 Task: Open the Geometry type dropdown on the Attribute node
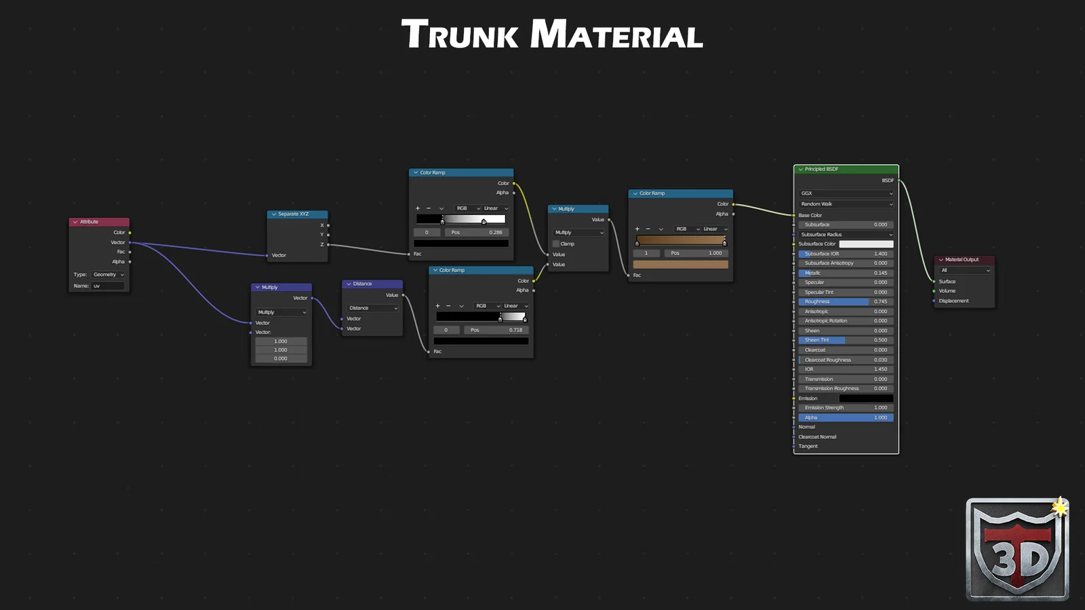tap(107, 274)
